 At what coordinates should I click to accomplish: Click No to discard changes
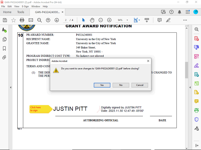[x=121, y=85]
